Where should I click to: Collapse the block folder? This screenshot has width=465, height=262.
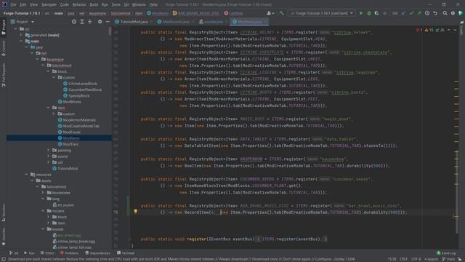tap(49, 71)
